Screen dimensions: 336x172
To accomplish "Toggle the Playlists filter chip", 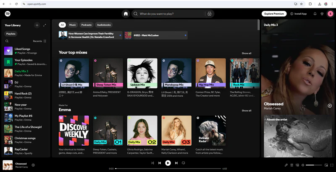I will point(11,34).
